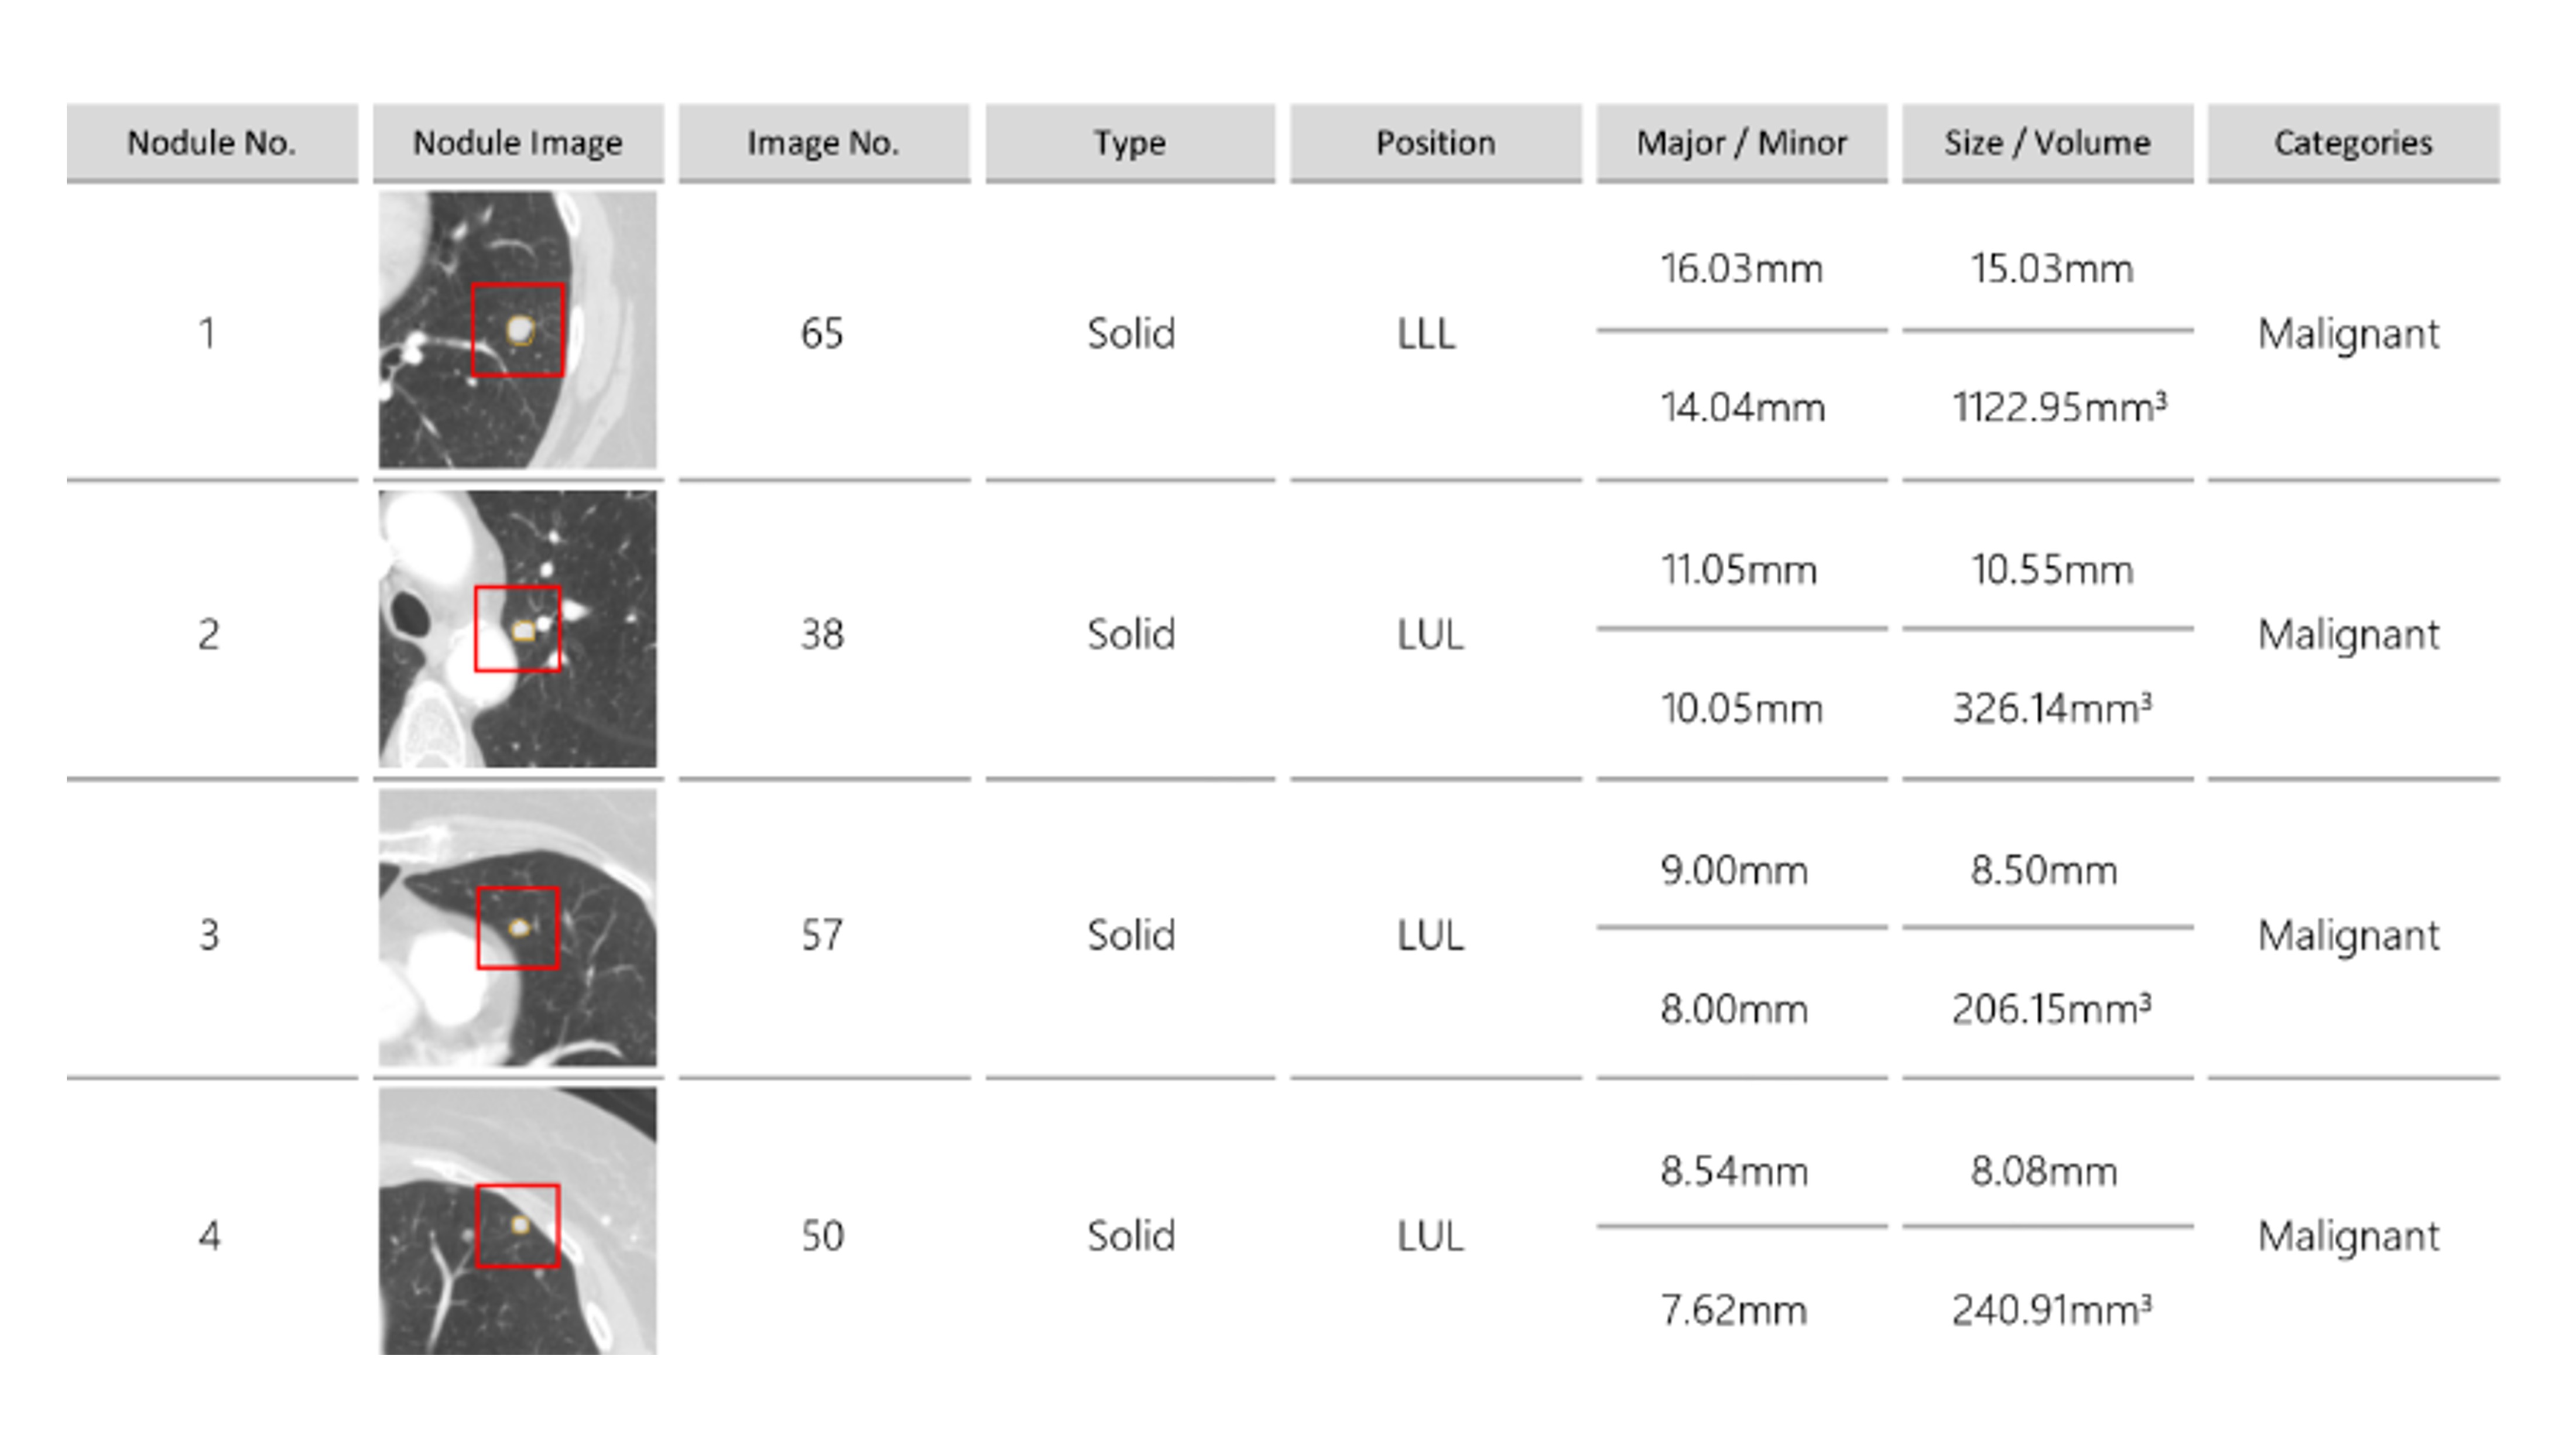Sort by the Image No. header
The image size is (2576, 1449).
click(824, 143)
